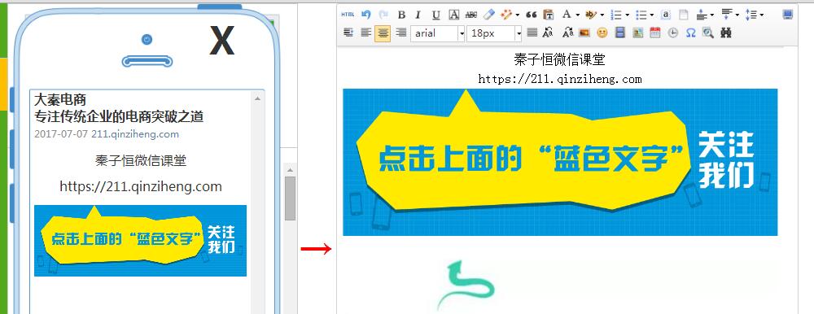Insert an ordered numbered list
The height and width of the screenshot is (314, 814).
point(615,15)
